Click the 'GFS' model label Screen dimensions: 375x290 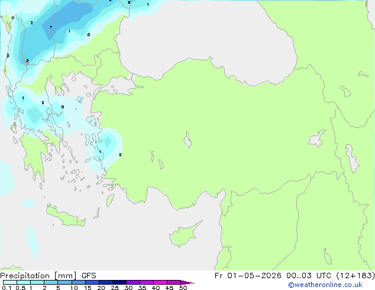(89, 276)
